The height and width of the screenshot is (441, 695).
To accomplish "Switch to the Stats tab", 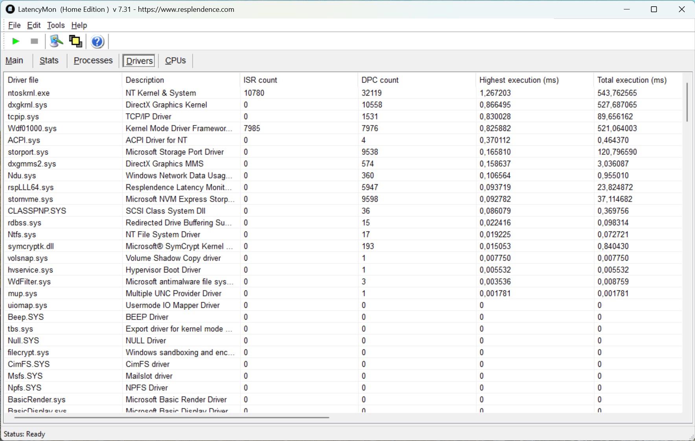I will click(x=49, y=61).
